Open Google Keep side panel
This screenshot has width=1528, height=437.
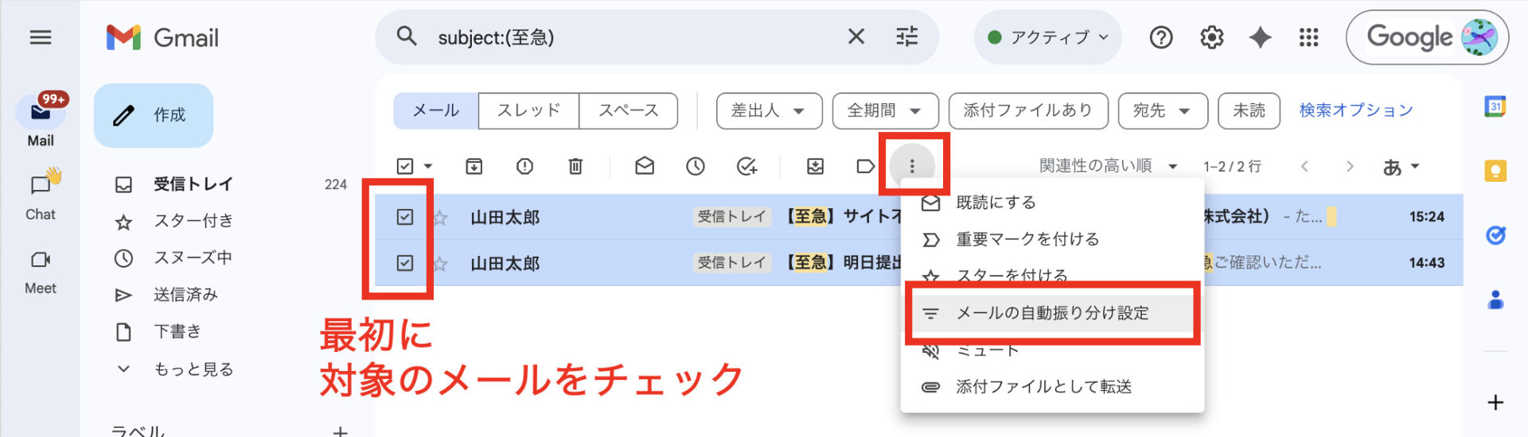[x=1495, y=171]
